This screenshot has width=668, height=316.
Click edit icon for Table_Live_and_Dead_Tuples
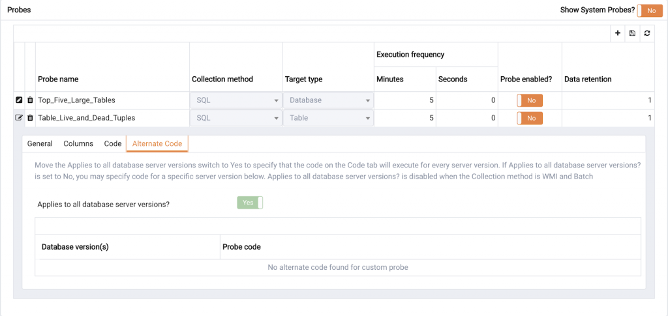pos(19,118)
